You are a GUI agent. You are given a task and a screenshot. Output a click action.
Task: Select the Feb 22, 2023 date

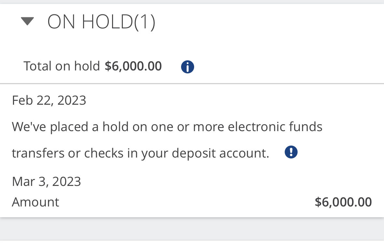click(x=49, y=100)
